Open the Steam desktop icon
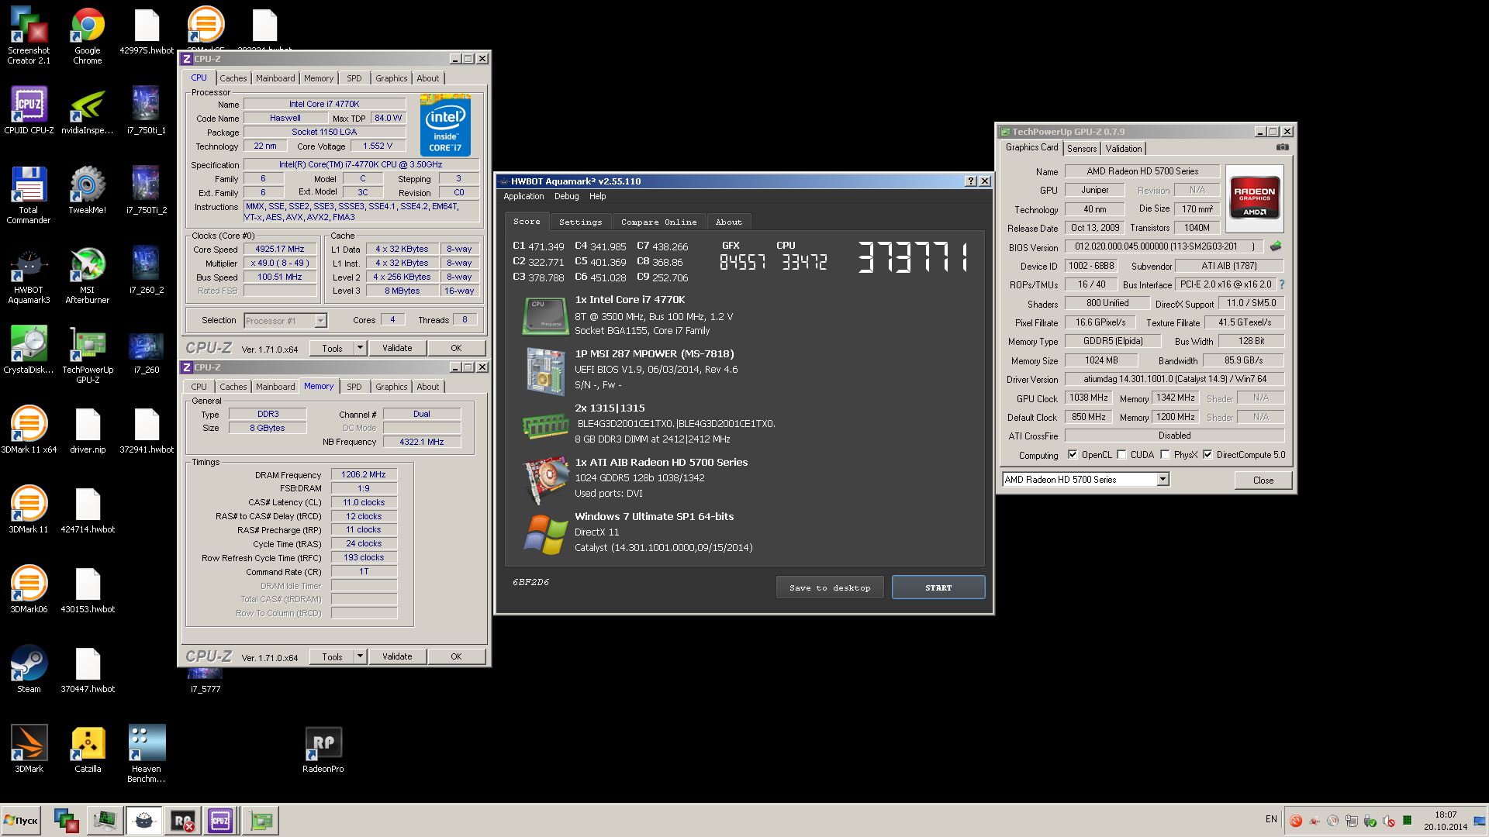The image size is (1489, 837). pos(29,668)
